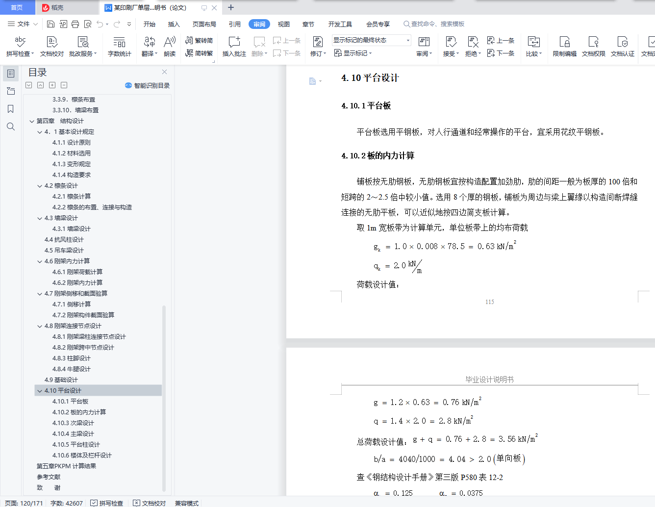Click the Print icon in quick access toolbar
Image resolution: width=655 pixels, height=507 pixels.
pyautogui.click(x=75, y=24)
